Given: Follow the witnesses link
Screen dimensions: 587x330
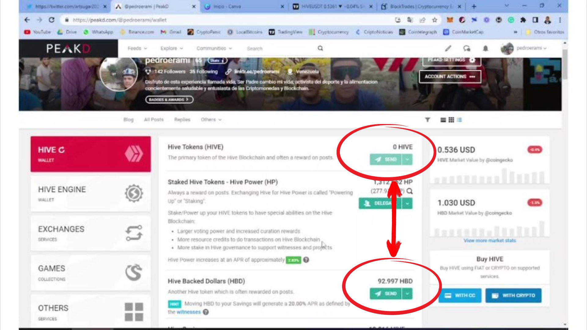Looking at the screenshot, I should coord(189,312).
